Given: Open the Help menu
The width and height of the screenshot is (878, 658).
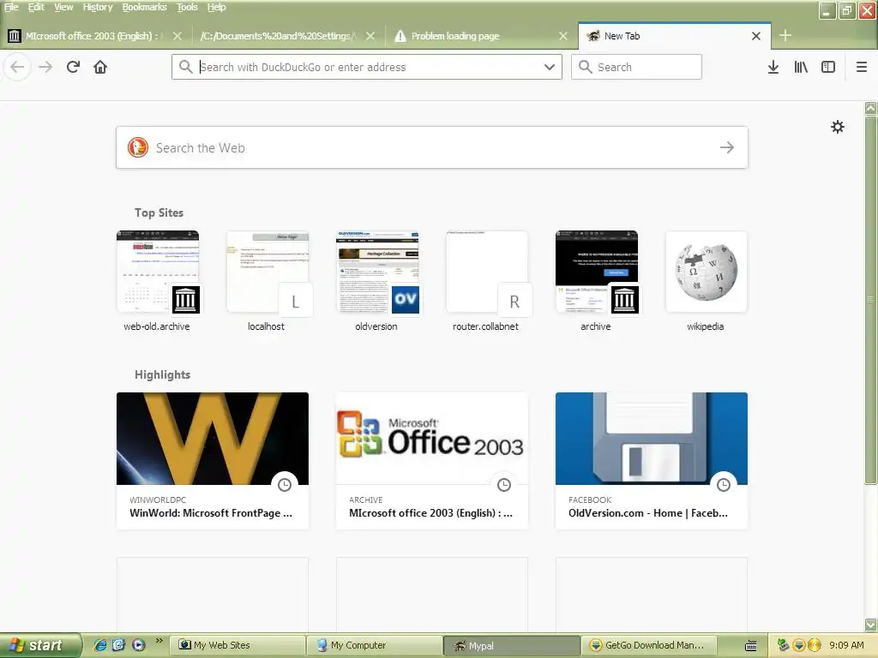Looking at the screenshot, I should pos(216,7).
